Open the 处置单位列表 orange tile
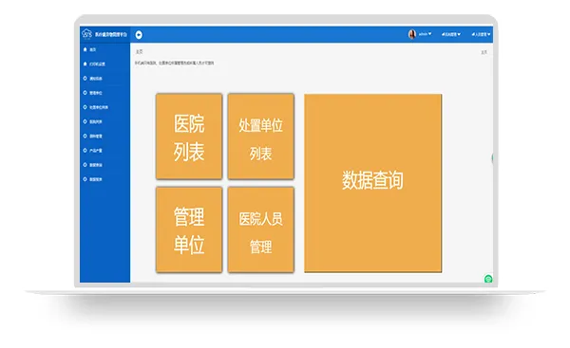570x348 pixels. click(x=260, y=137)
